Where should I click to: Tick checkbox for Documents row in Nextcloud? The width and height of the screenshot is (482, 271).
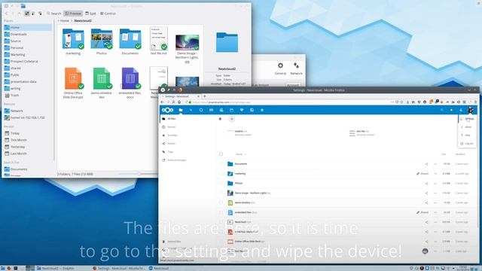tap(221, 164)
